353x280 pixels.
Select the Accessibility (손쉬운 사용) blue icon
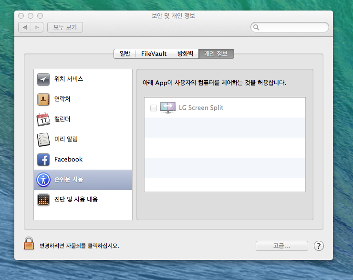click(43, 180)
